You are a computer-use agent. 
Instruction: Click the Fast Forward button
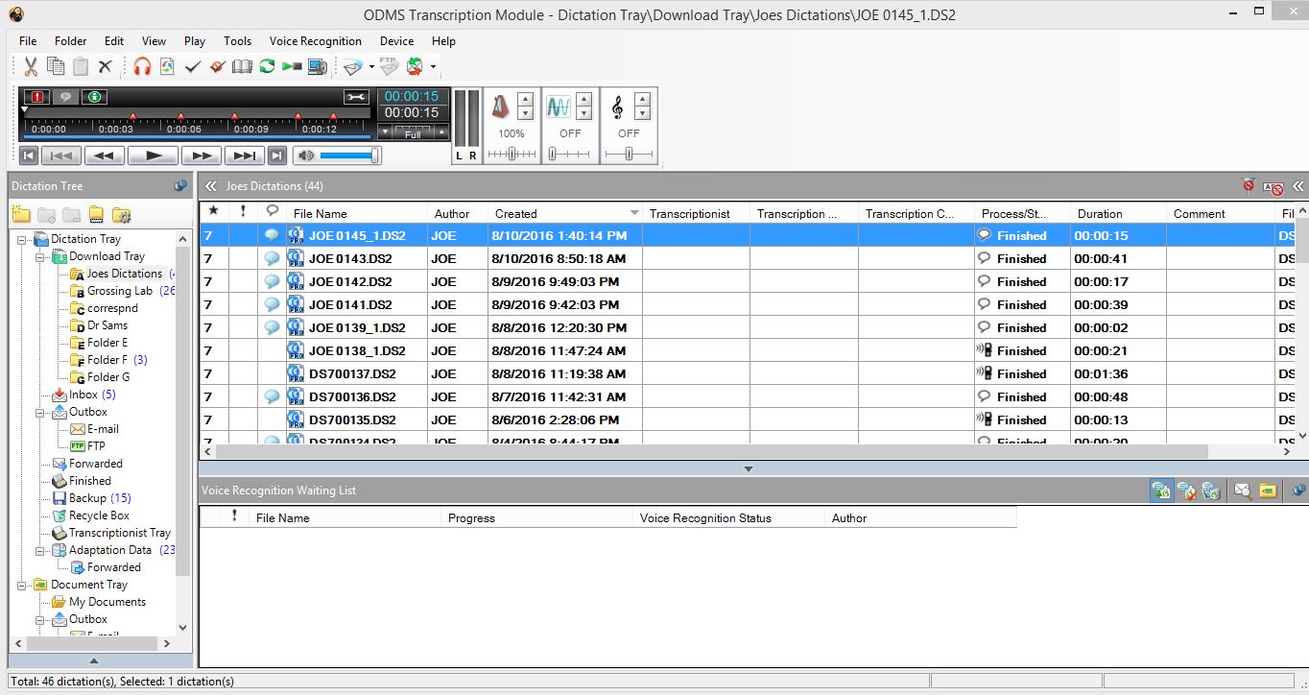pyautogui.click(x=201, y=156)
